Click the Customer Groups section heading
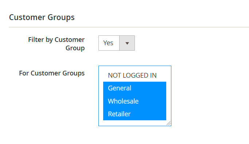The width and height of the screenshot is (249, 144). coord(42,17)
